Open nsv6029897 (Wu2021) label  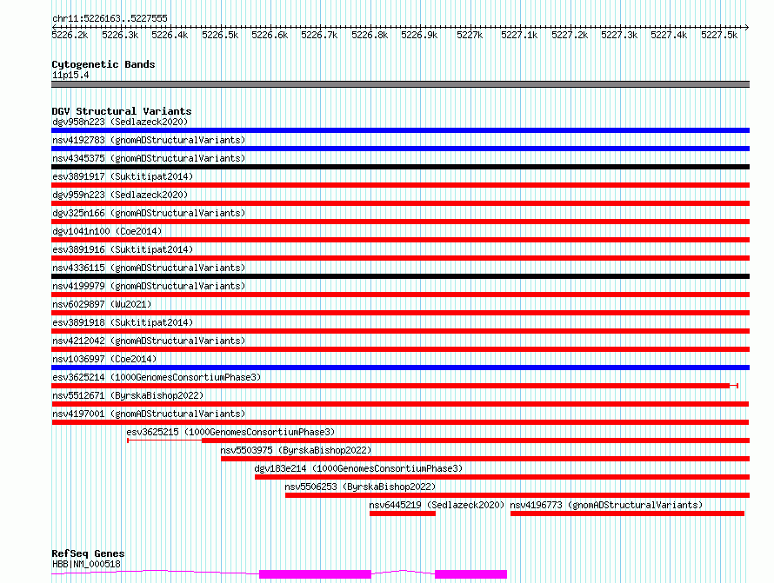pos(102,304)
